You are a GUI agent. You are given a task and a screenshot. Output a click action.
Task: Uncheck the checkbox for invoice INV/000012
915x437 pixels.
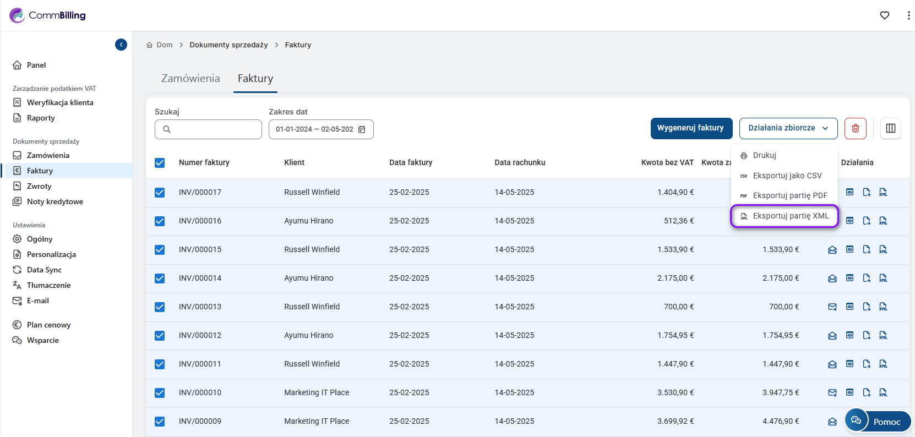pos(160,336)
